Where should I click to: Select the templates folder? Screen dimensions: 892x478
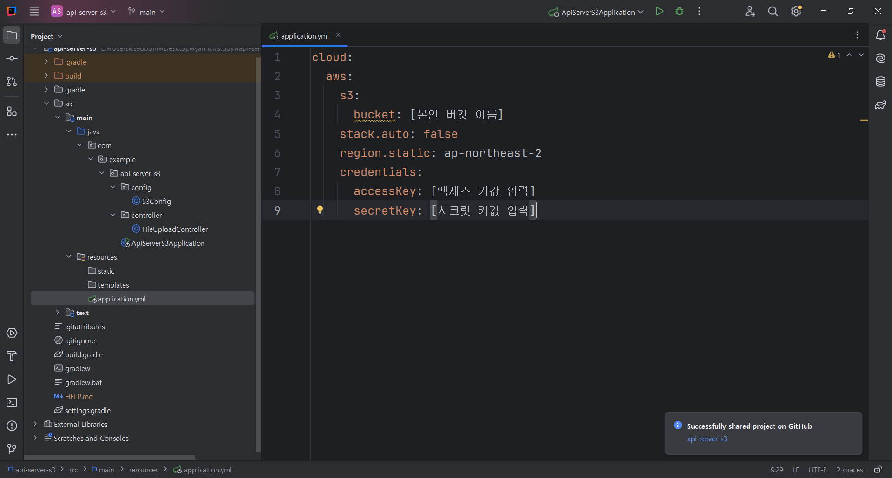tap(108, 285)
